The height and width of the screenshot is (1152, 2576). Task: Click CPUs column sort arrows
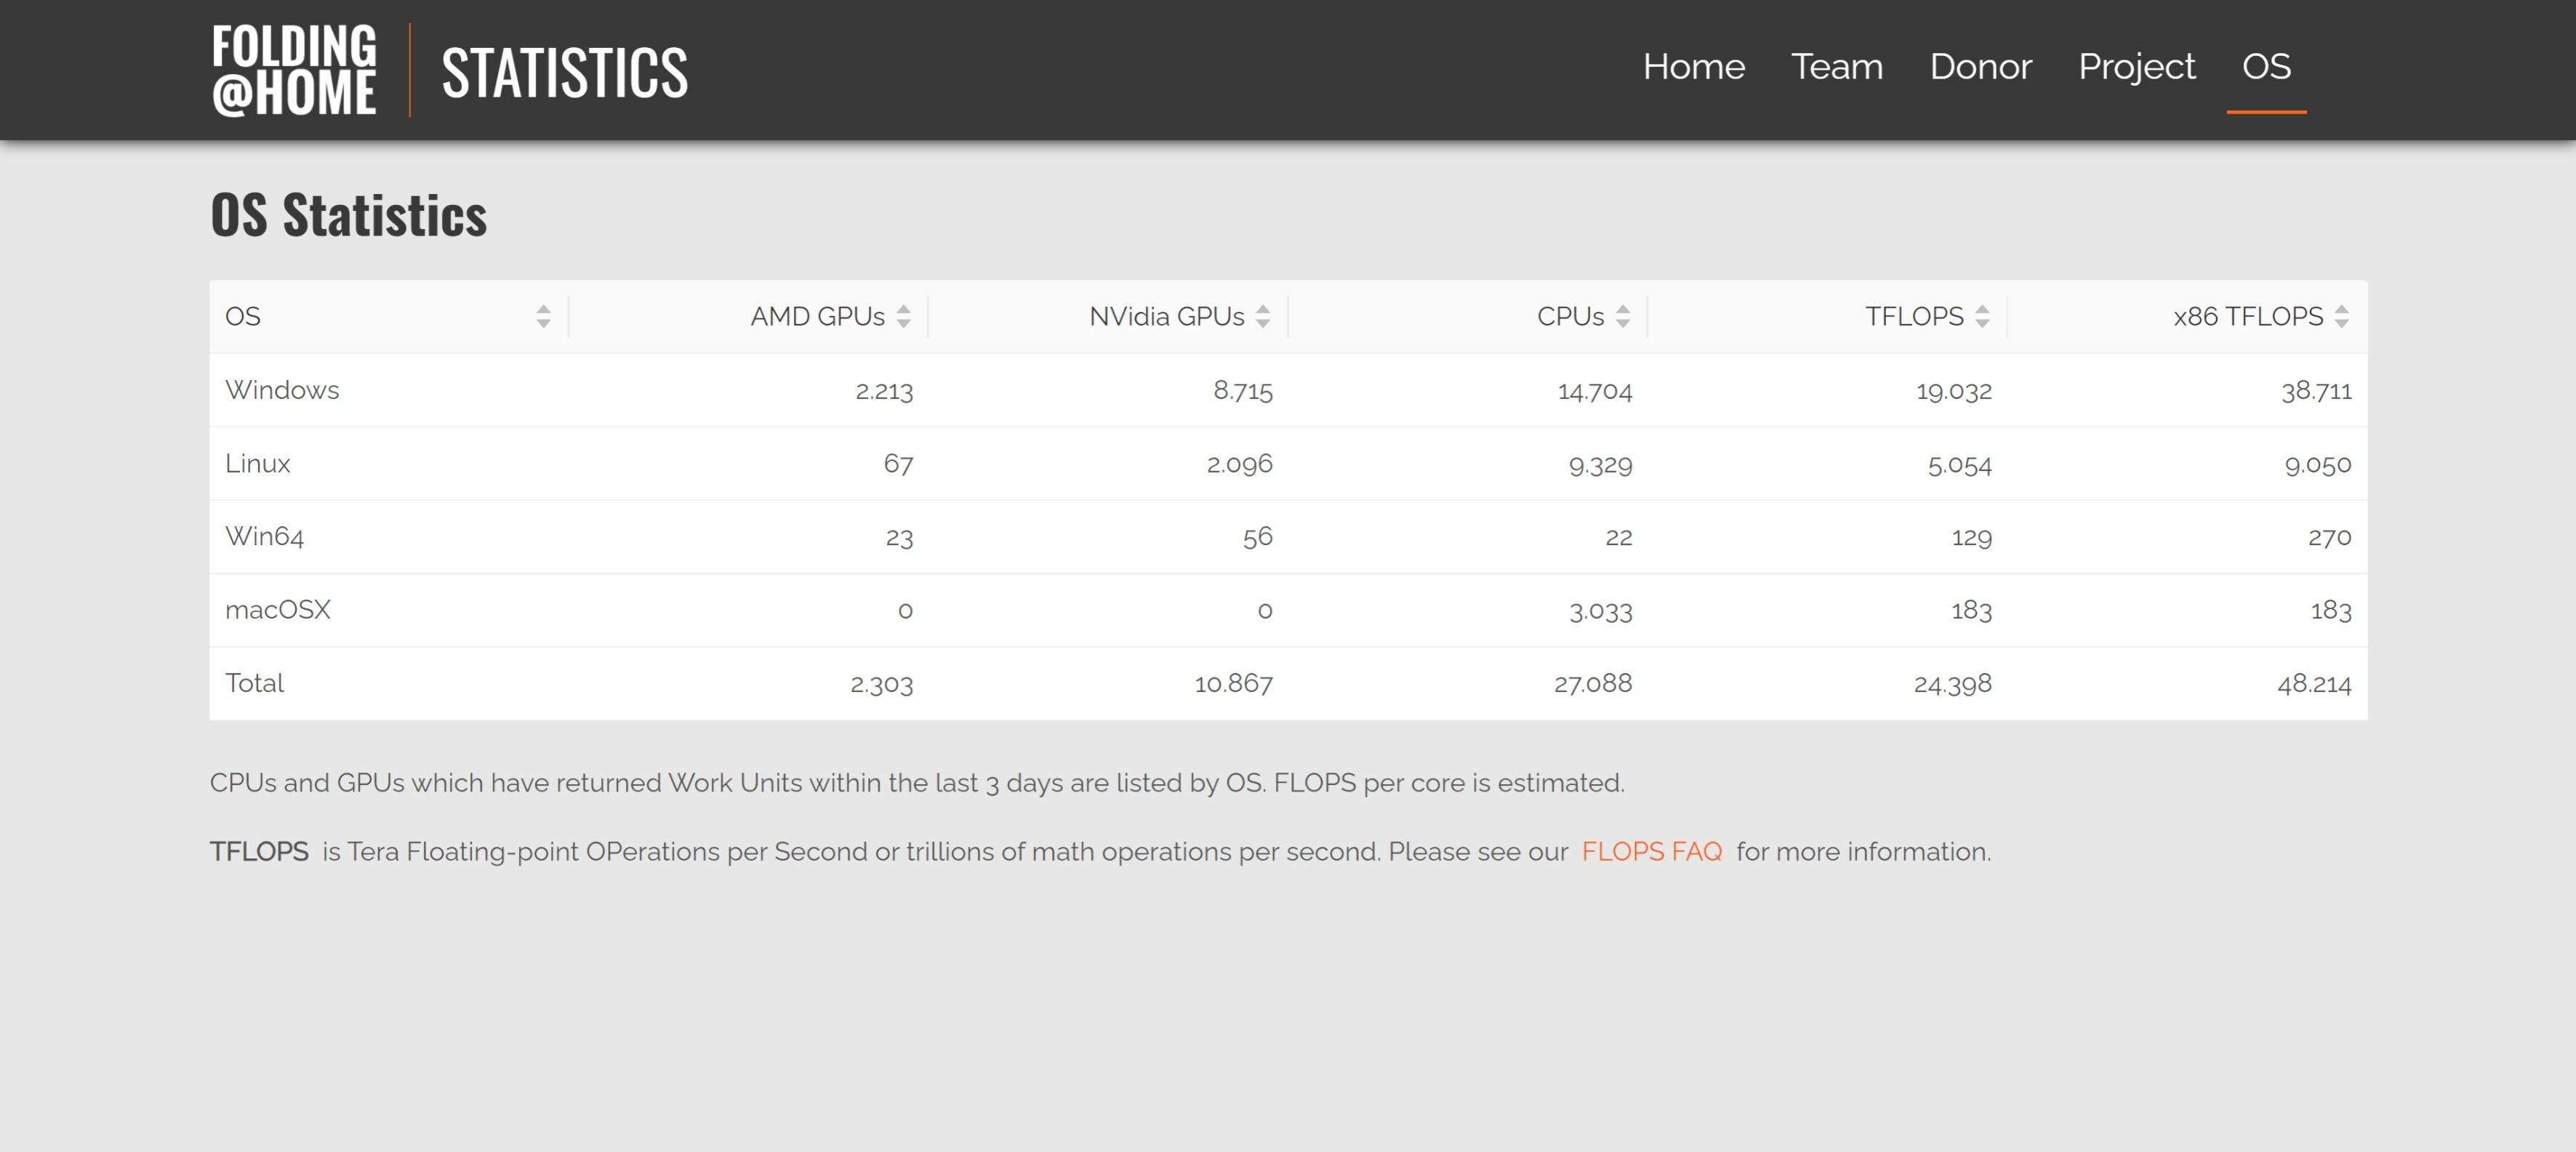coord(1622,317)
